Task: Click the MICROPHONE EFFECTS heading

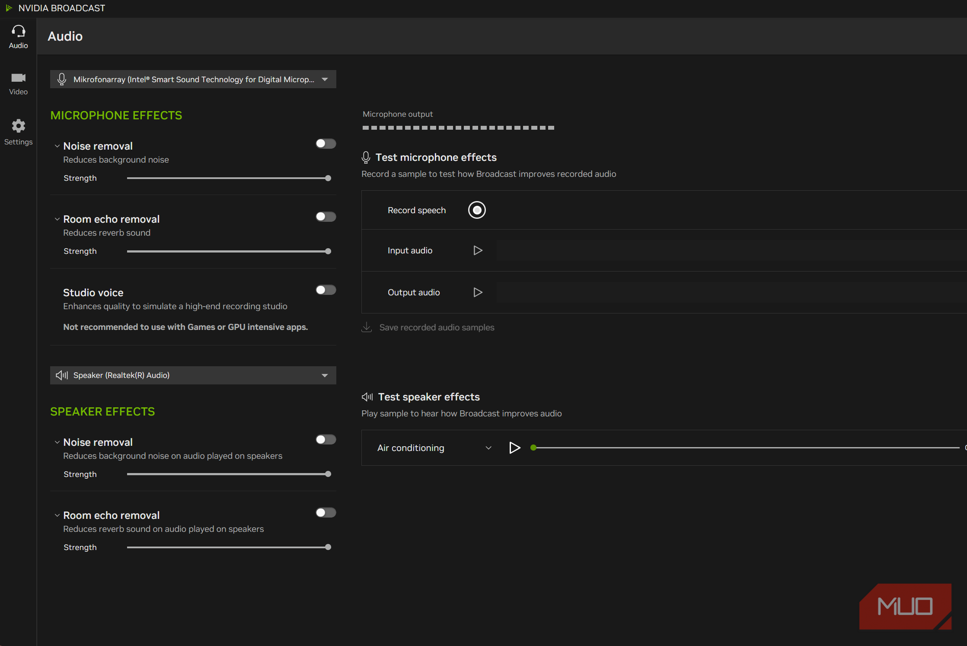Action: (x=116, y=115)
